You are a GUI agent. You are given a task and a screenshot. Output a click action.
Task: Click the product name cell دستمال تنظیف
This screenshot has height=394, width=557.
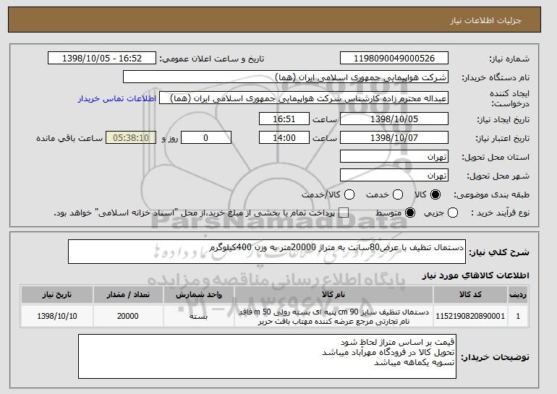coord(334,316)
